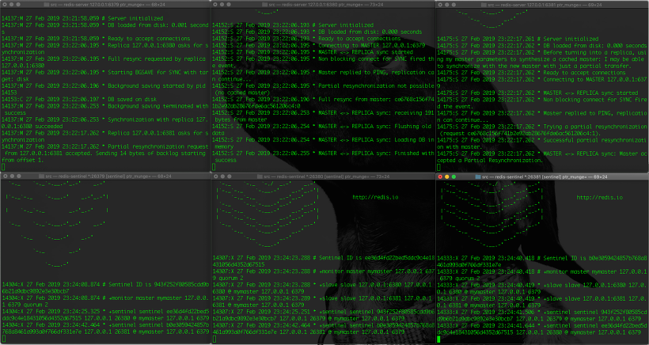The image size is (649, 345).
Task: Click 'Trying a partial resynchronization' log line
Action: pos(542,130)
